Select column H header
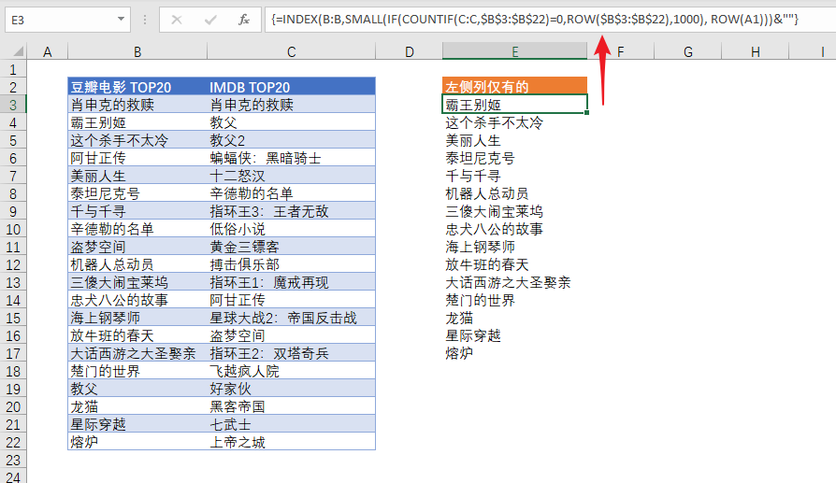The image size is (836, 483). (x=756, y=52)
